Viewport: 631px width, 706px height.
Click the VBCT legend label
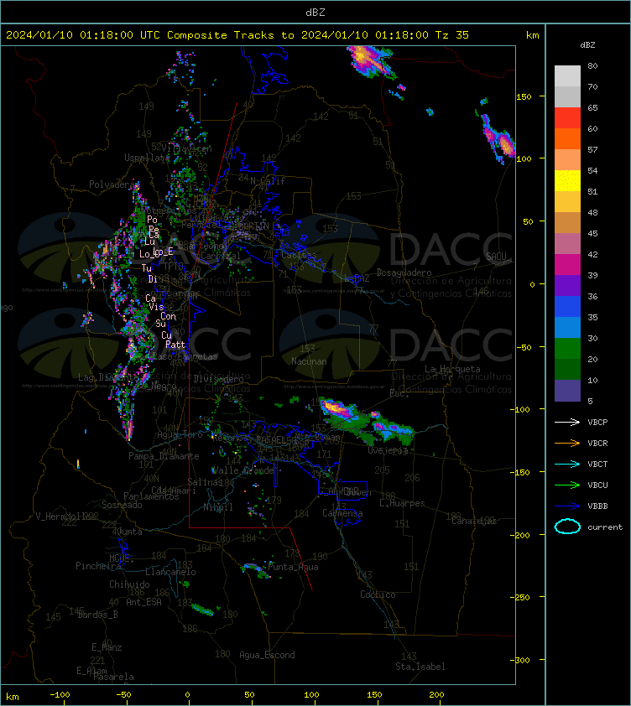click(x=597, y=464)
